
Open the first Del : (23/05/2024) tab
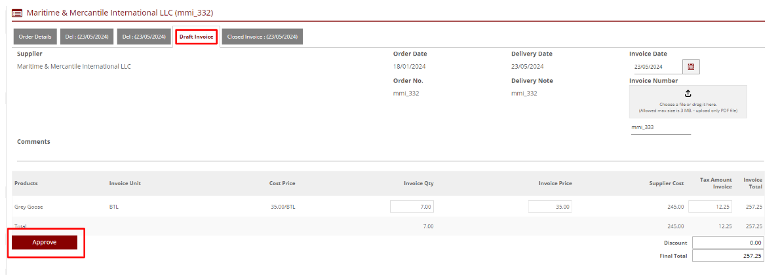87,37
